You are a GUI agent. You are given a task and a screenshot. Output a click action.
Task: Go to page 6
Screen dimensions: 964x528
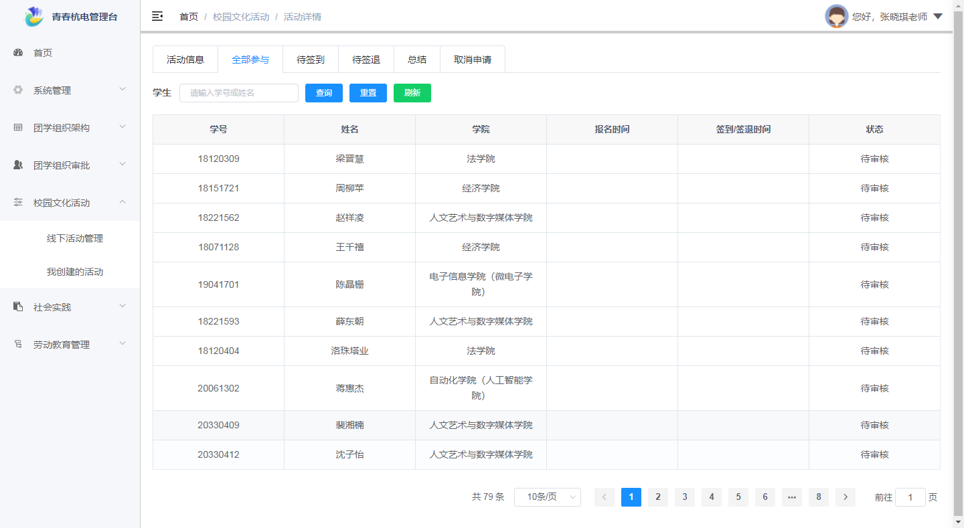(x=765, y=497)
